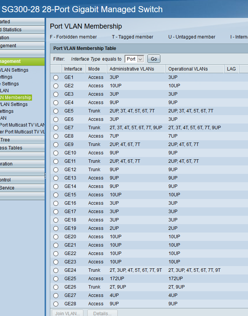Open the MAC Address Tables menu section

point(22,148)
